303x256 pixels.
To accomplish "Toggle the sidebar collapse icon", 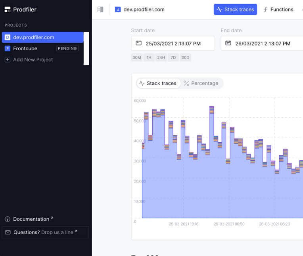I will (100, 10).
